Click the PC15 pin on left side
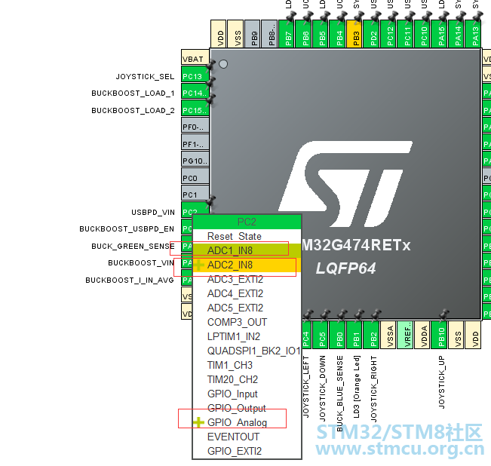The width and height of the screenshot is (491, 466). coord(195,108)
